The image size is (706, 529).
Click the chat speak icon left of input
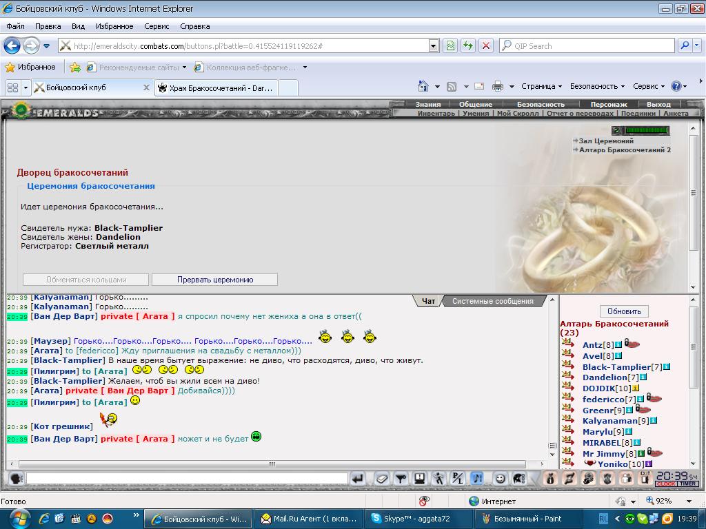(17, 478)
